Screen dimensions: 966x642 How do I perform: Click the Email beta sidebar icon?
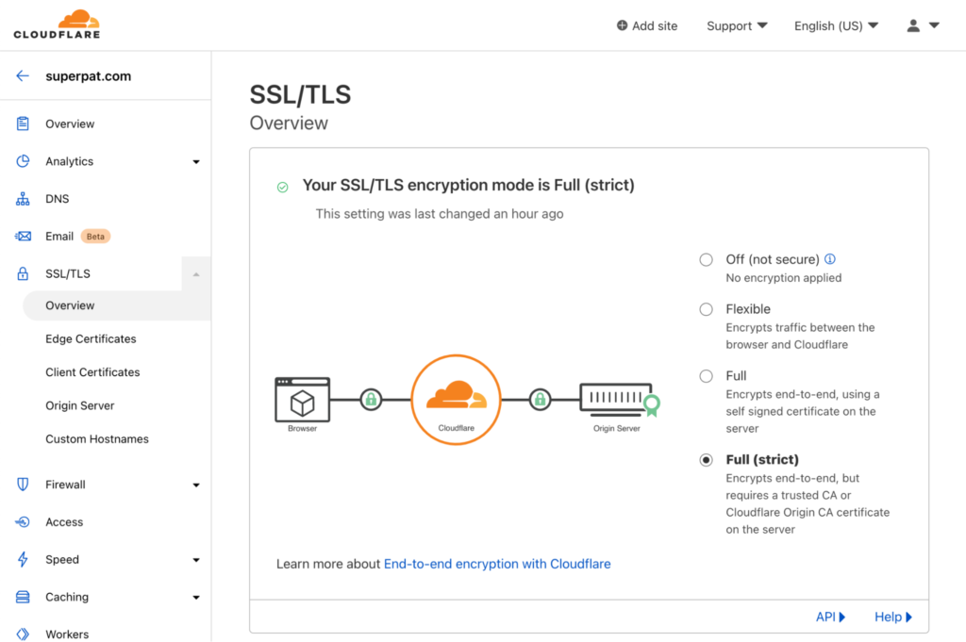click(22, 236)
